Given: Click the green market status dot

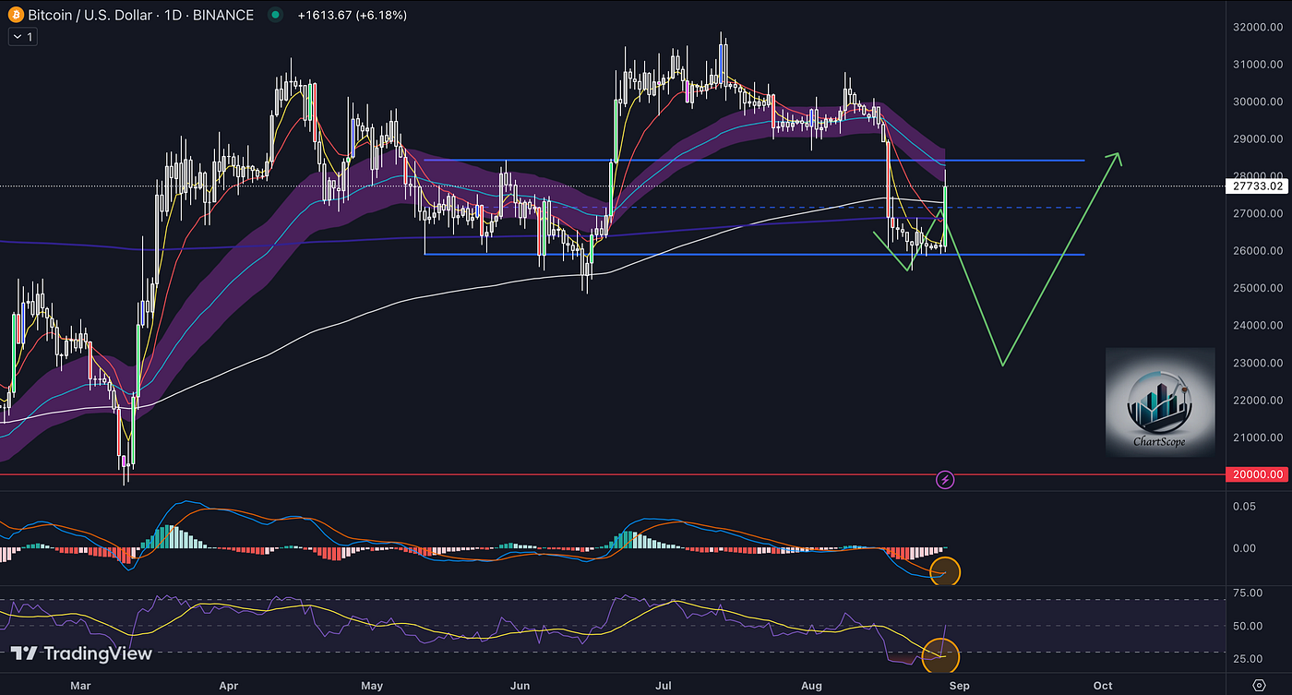Looking at the screenshot, I should point(275,15).
